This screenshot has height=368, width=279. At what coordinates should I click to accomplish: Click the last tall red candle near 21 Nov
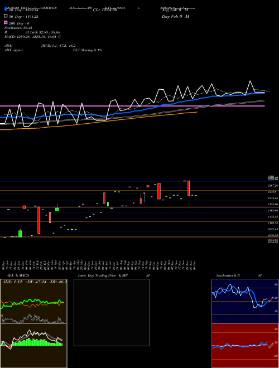[189, 188]
